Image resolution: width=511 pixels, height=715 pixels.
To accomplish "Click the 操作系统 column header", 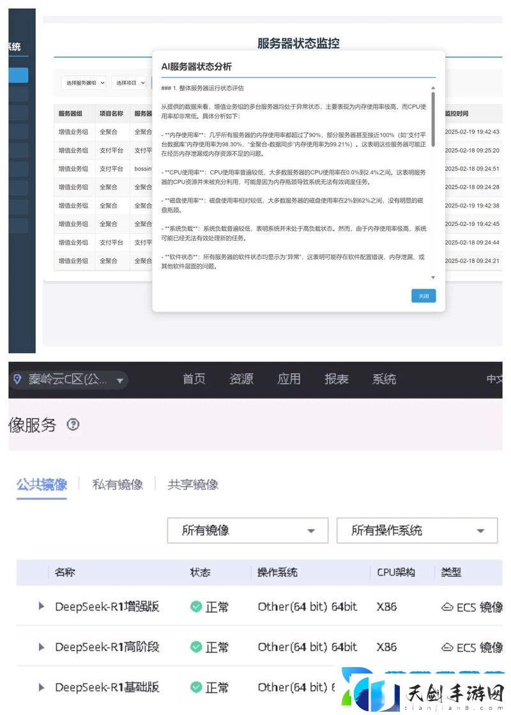I will 277,572.
